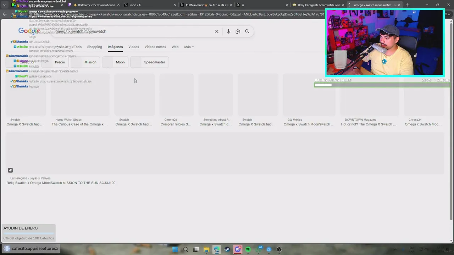
Task: Open the GQ México image thumbnail
Action: (309, 95)
